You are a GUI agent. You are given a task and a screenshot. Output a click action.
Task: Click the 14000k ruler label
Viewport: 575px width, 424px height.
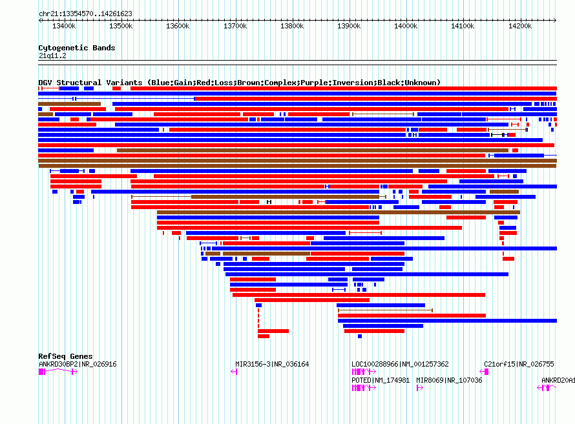(406, 26)
